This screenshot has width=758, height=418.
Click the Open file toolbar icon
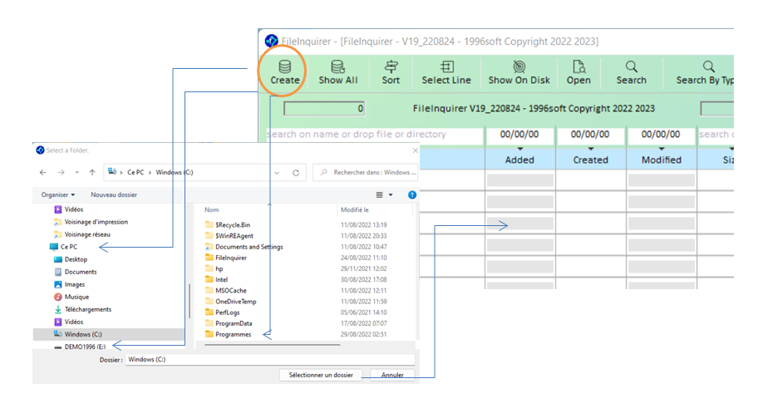[x=578, y=66]
